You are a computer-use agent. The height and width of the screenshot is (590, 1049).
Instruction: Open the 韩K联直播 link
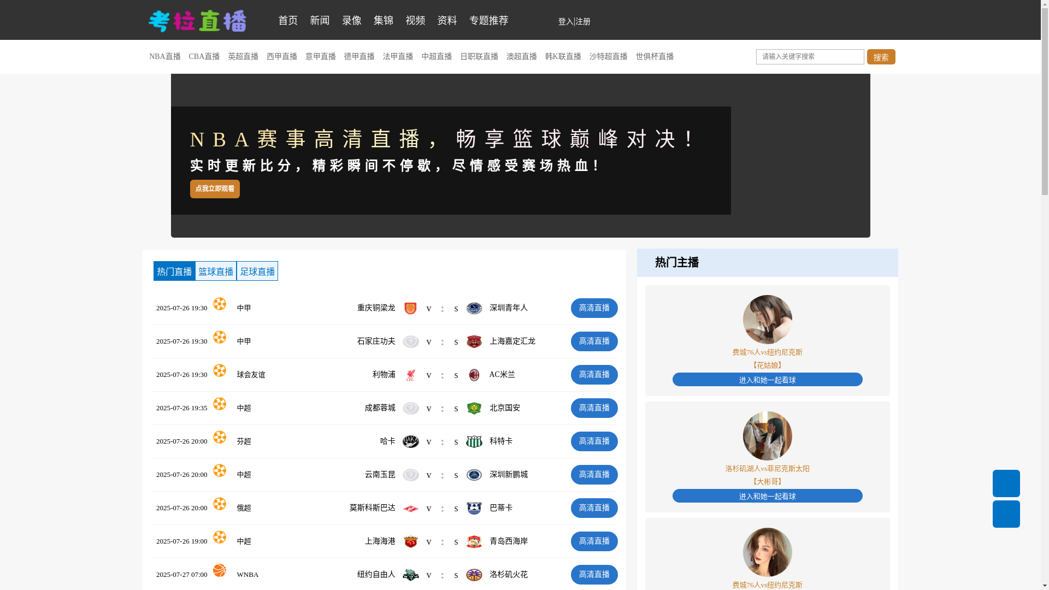pos(563,57)
